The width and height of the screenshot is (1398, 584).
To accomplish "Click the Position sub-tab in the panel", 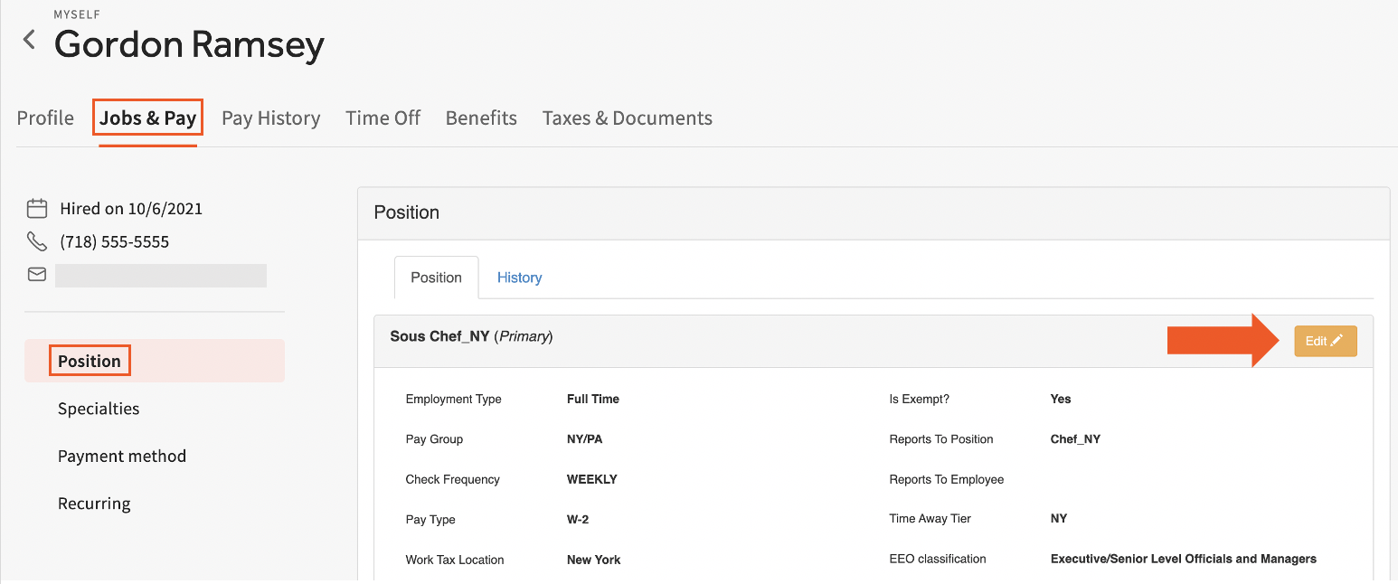I will click(x=436, y=278).
